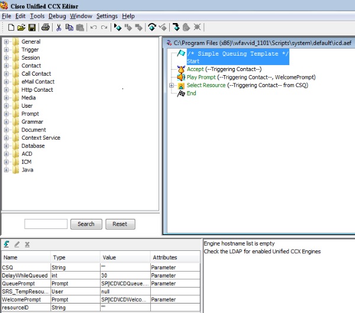Click the New Variable icon
Image resolution: width=355 pixels, height=313 pixels.
(7, 244)
